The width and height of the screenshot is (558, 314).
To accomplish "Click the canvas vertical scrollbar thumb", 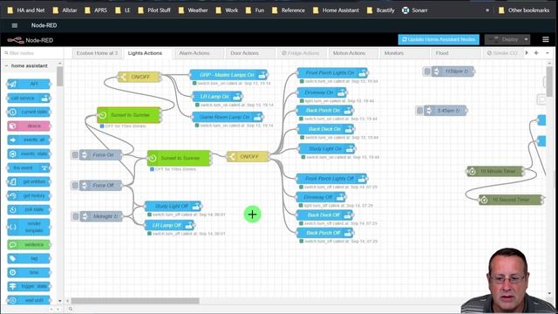I will coord(549,82).
